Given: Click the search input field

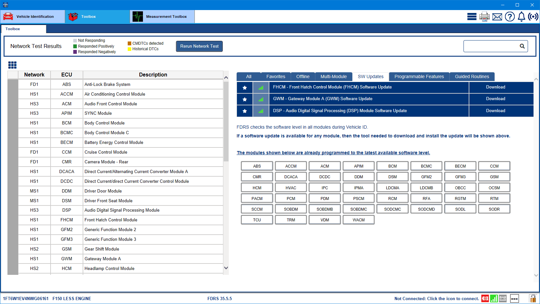Looking at the screenshot, I should tap(491, 46).
